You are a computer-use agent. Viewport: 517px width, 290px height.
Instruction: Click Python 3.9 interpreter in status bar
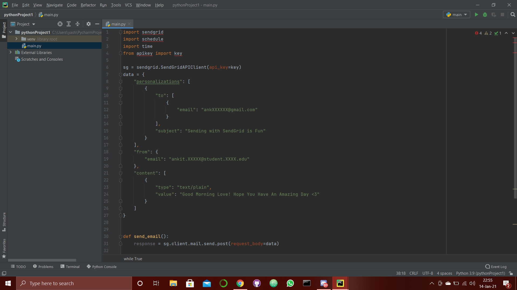[480, 273]
